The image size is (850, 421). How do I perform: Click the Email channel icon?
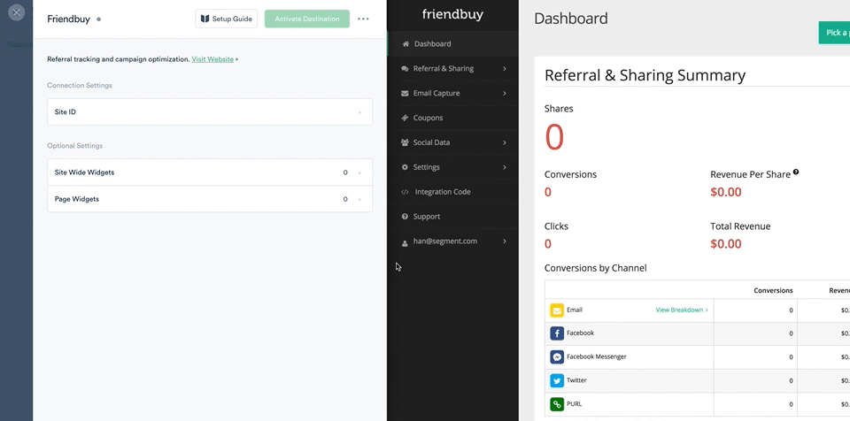(x=557, y=310)
